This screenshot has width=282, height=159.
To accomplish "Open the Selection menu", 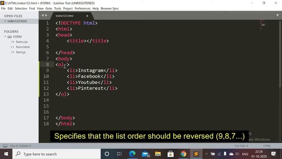I will [21, 8].
